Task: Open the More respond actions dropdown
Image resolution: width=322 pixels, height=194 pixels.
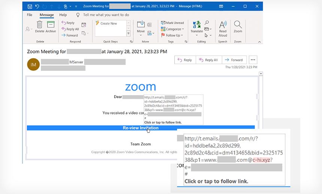Action: tap(85, 33)
